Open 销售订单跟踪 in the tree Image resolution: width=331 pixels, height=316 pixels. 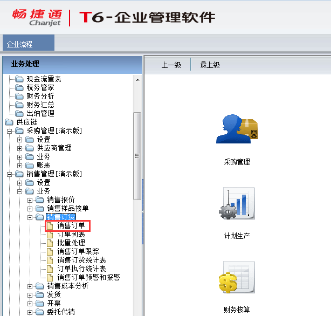(x=78, y=252)
